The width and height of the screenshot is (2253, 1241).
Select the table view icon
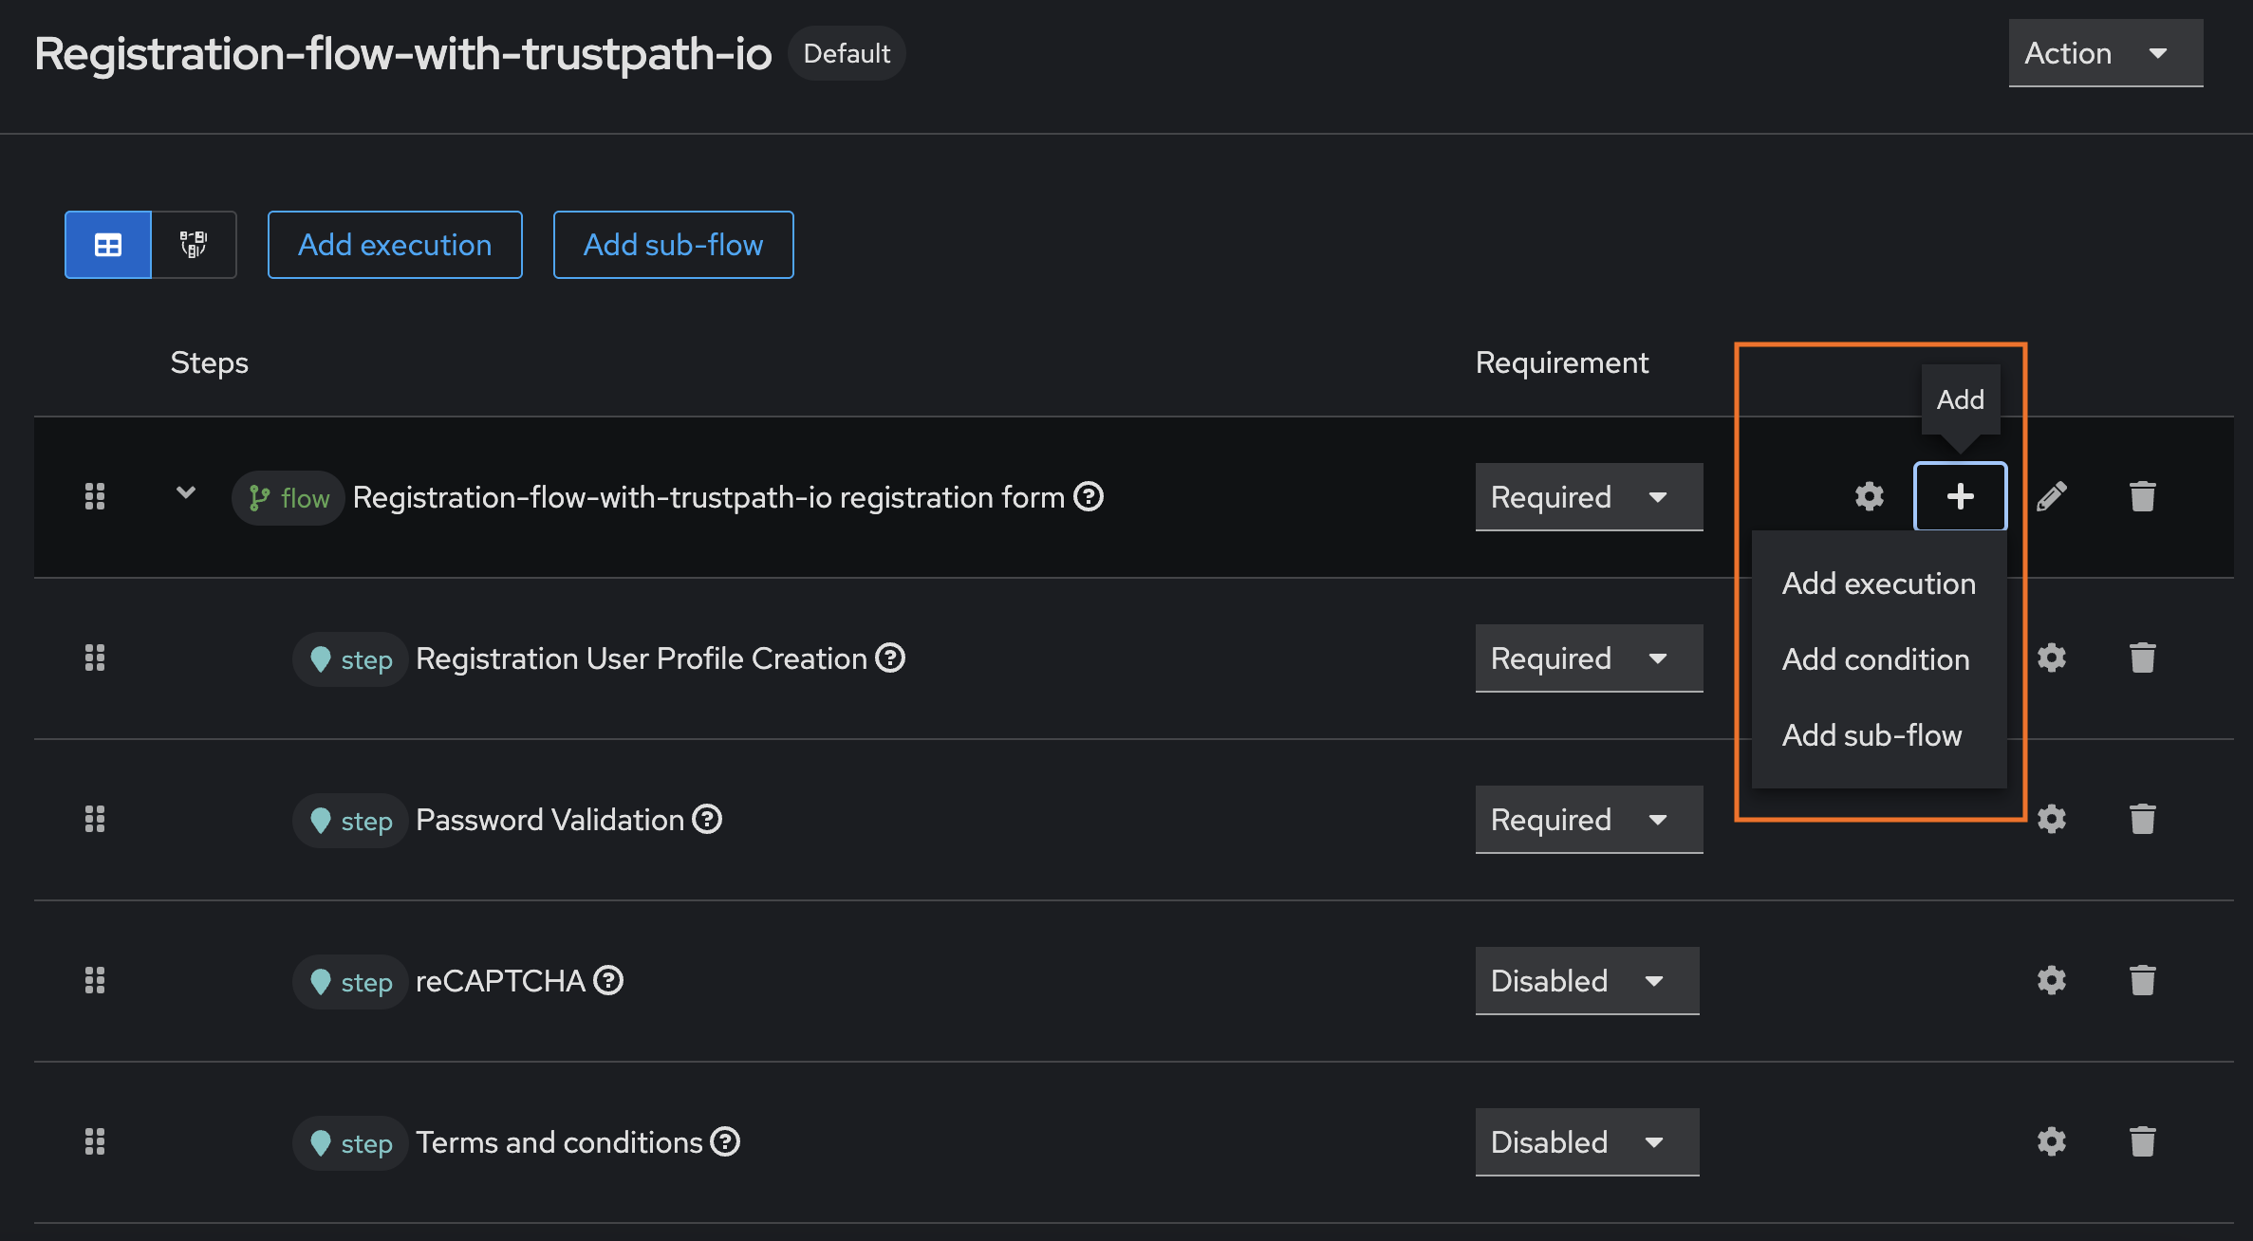coord(107,245)
